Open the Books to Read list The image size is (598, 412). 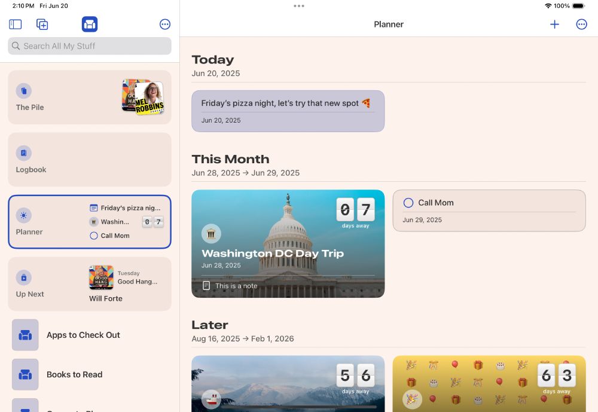[74, 374]
